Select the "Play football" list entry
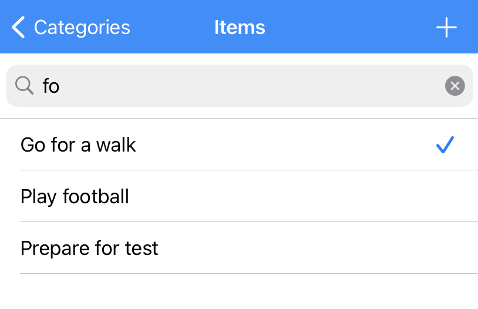The image size is (478, 309). point(239,196)
